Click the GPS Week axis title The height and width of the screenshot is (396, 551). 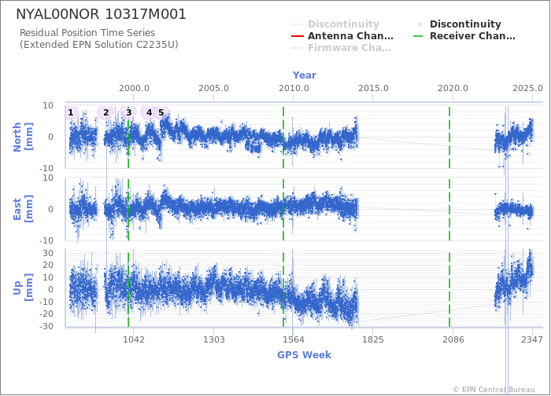[305, 355]
